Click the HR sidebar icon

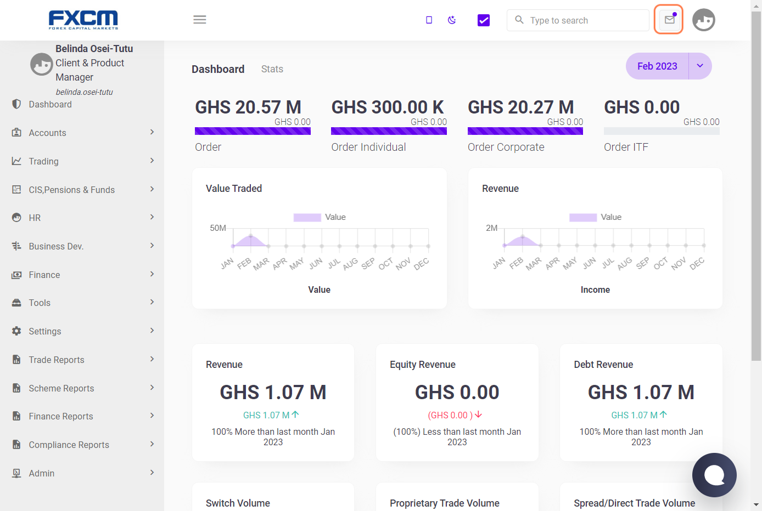pyautogui.click(x=16, y=218)
